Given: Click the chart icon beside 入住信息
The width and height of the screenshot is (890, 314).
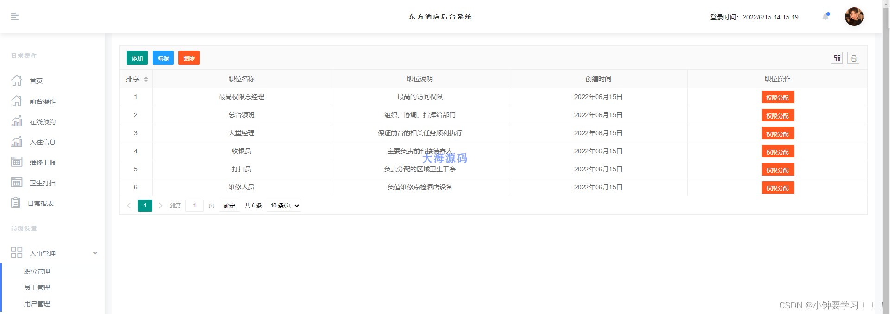Looking at the screenshot, I should 17,142.
